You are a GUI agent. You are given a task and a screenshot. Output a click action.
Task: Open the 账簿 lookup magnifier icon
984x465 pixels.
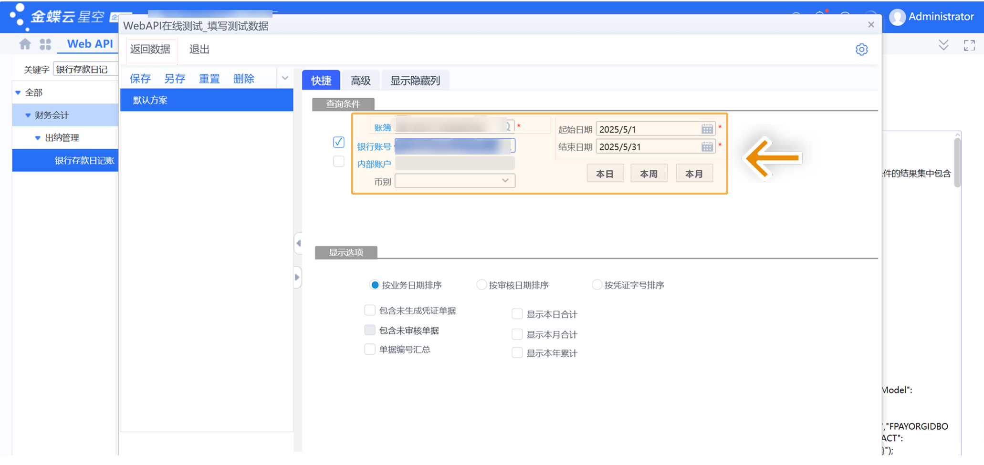coord(507,126)
